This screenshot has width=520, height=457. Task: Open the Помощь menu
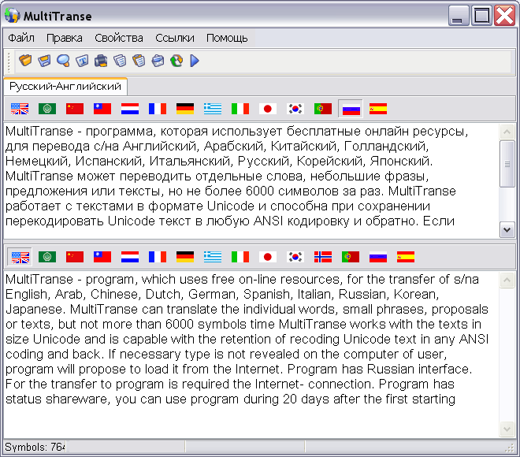tap(227, 38)
